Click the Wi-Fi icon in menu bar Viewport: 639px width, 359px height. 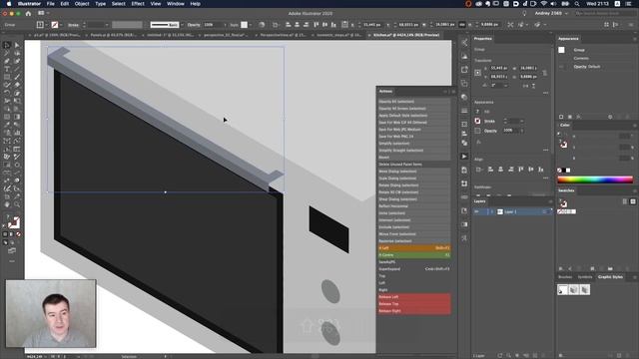coord(543,4)
